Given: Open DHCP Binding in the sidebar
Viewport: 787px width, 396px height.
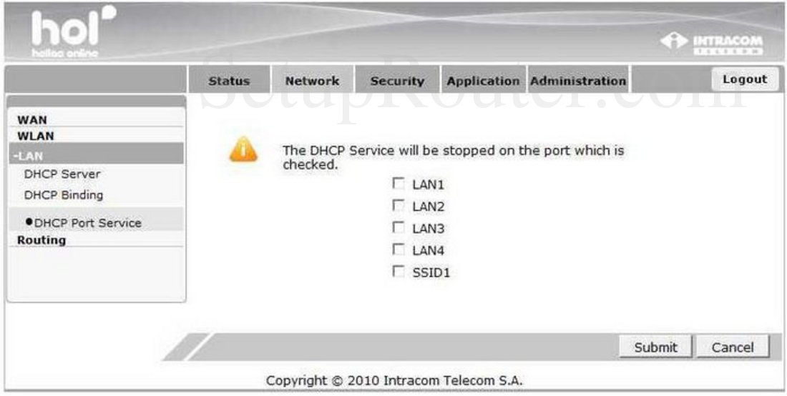Looking at the screenshot, I should pyautogui.click(x=64, y=195).
